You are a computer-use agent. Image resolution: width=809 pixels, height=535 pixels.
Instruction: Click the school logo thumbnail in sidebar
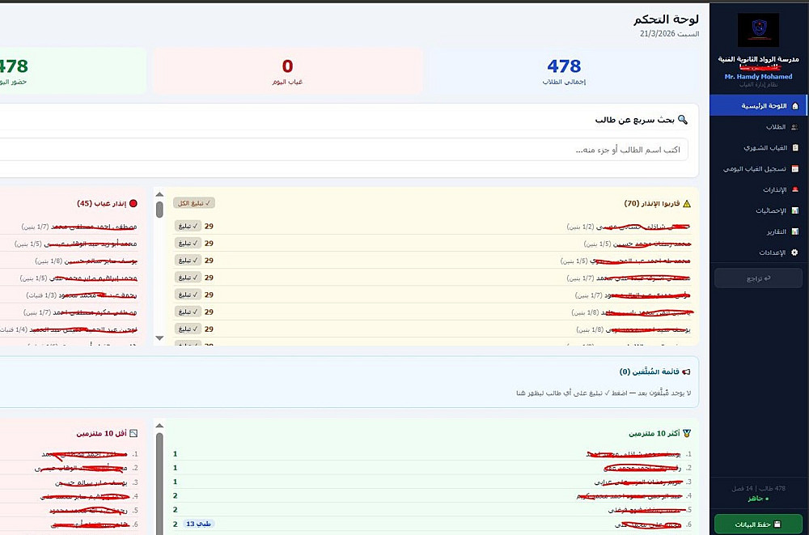click(758, 30)
